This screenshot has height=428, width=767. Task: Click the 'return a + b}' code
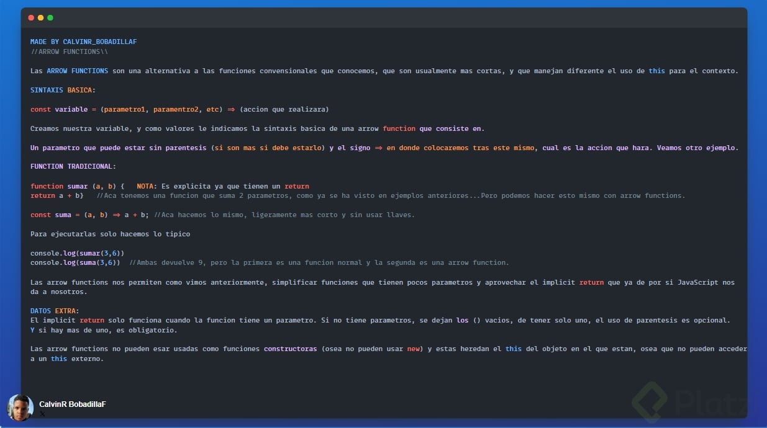click(x=57, y=196)
